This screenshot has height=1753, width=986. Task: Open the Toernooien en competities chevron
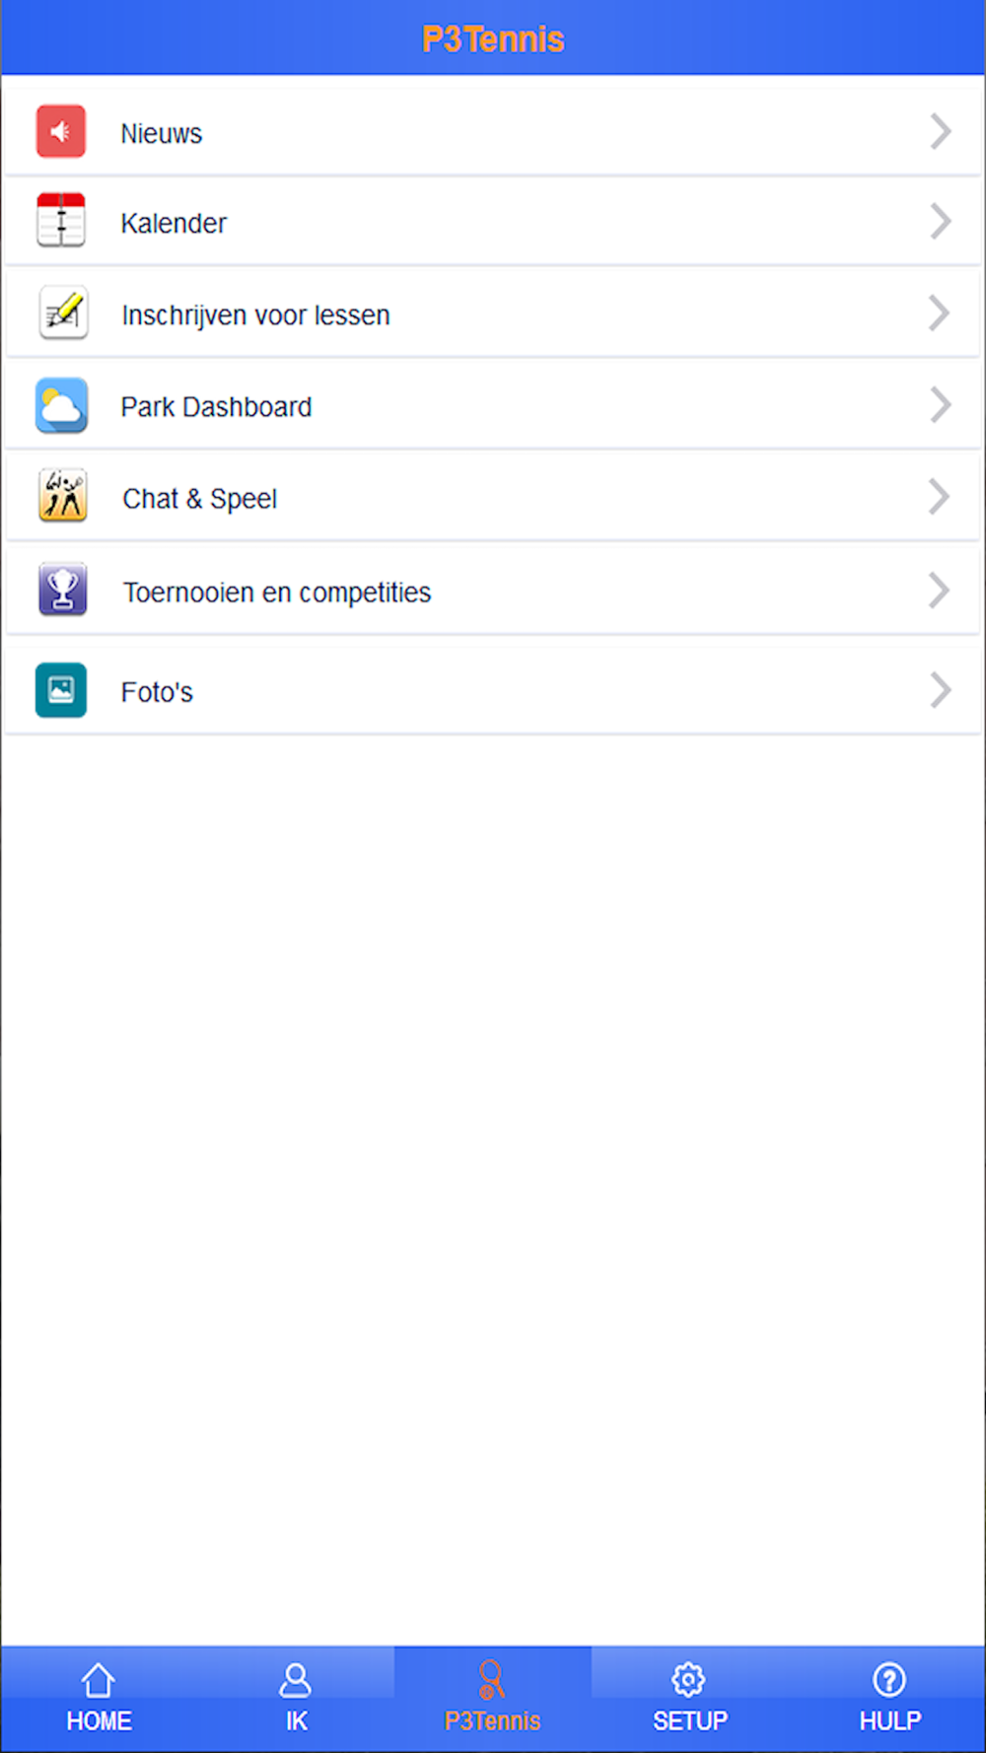[x=940, y=591]
